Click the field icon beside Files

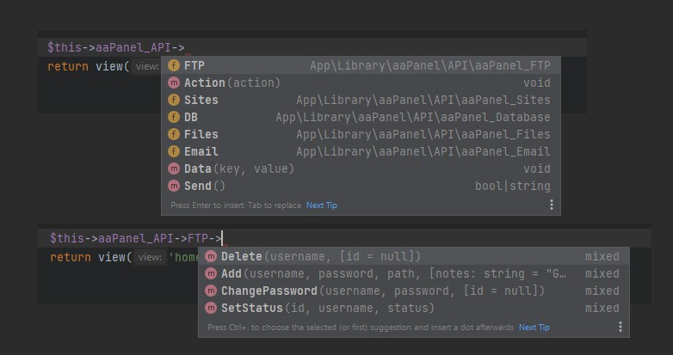pyautogui.click(x=173, y=134)
